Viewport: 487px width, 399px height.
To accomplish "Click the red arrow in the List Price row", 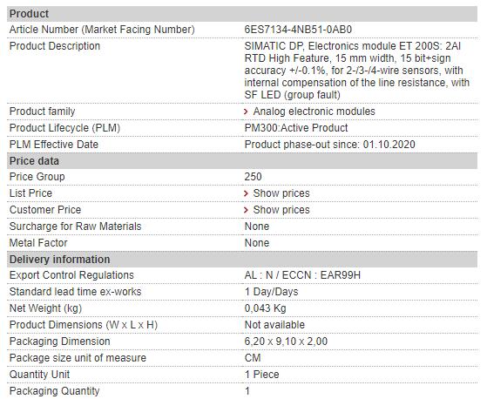I will (246, 193).
